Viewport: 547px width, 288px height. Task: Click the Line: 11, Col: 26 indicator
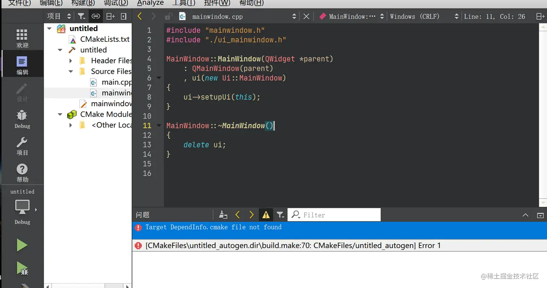495,16
